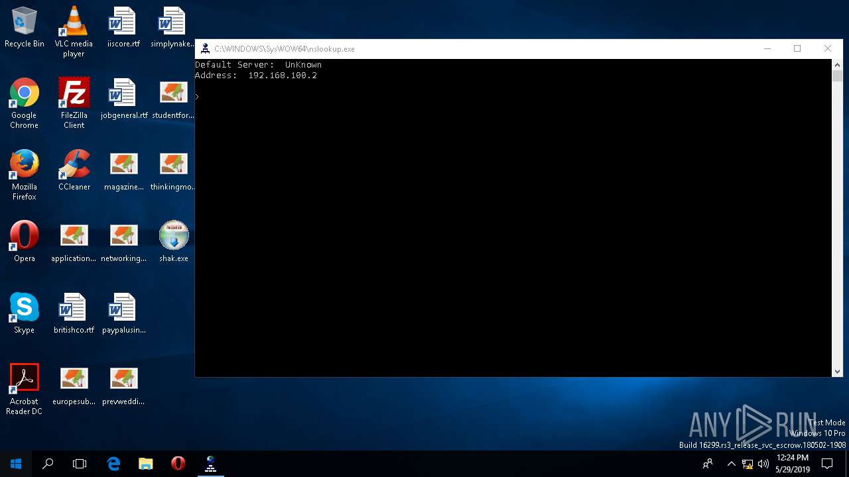Open File Explorer from taskbar

click(146, 464)
